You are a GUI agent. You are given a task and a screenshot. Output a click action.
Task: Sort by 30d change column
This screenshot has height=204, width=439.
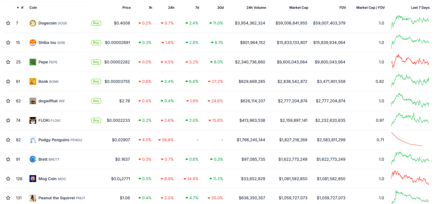click(221, 8)
